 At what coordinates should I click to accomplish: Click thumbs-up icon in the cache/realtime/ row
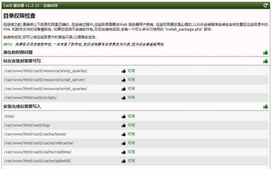point(124,152)
